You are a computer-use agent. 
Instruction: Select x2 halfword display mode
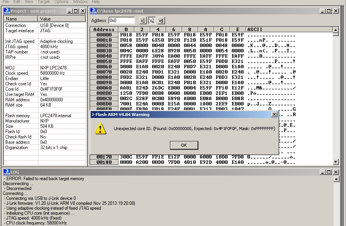point(152,20)
